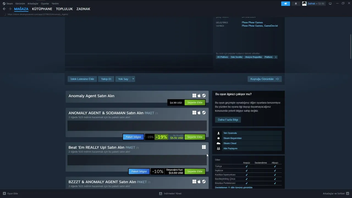Open the announcements megaphone button
Viewport: 352px width, 198px height.
(x=285, y=4)
